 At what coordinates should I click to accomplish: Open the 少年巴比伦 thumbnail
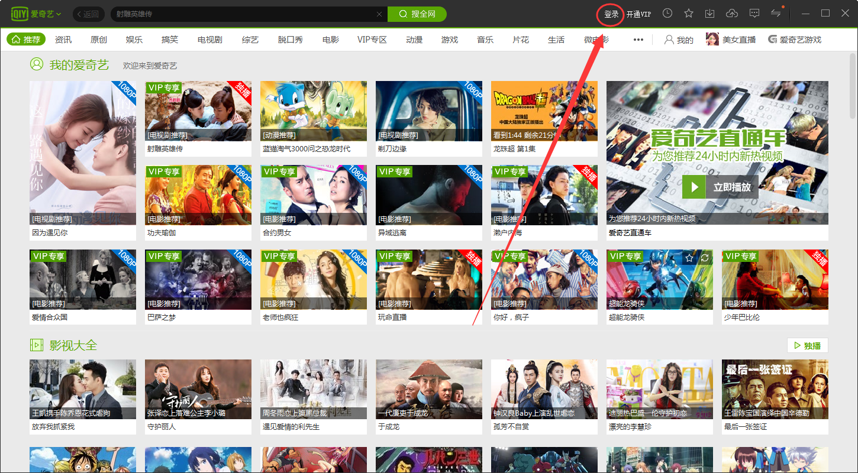(775, 280)
